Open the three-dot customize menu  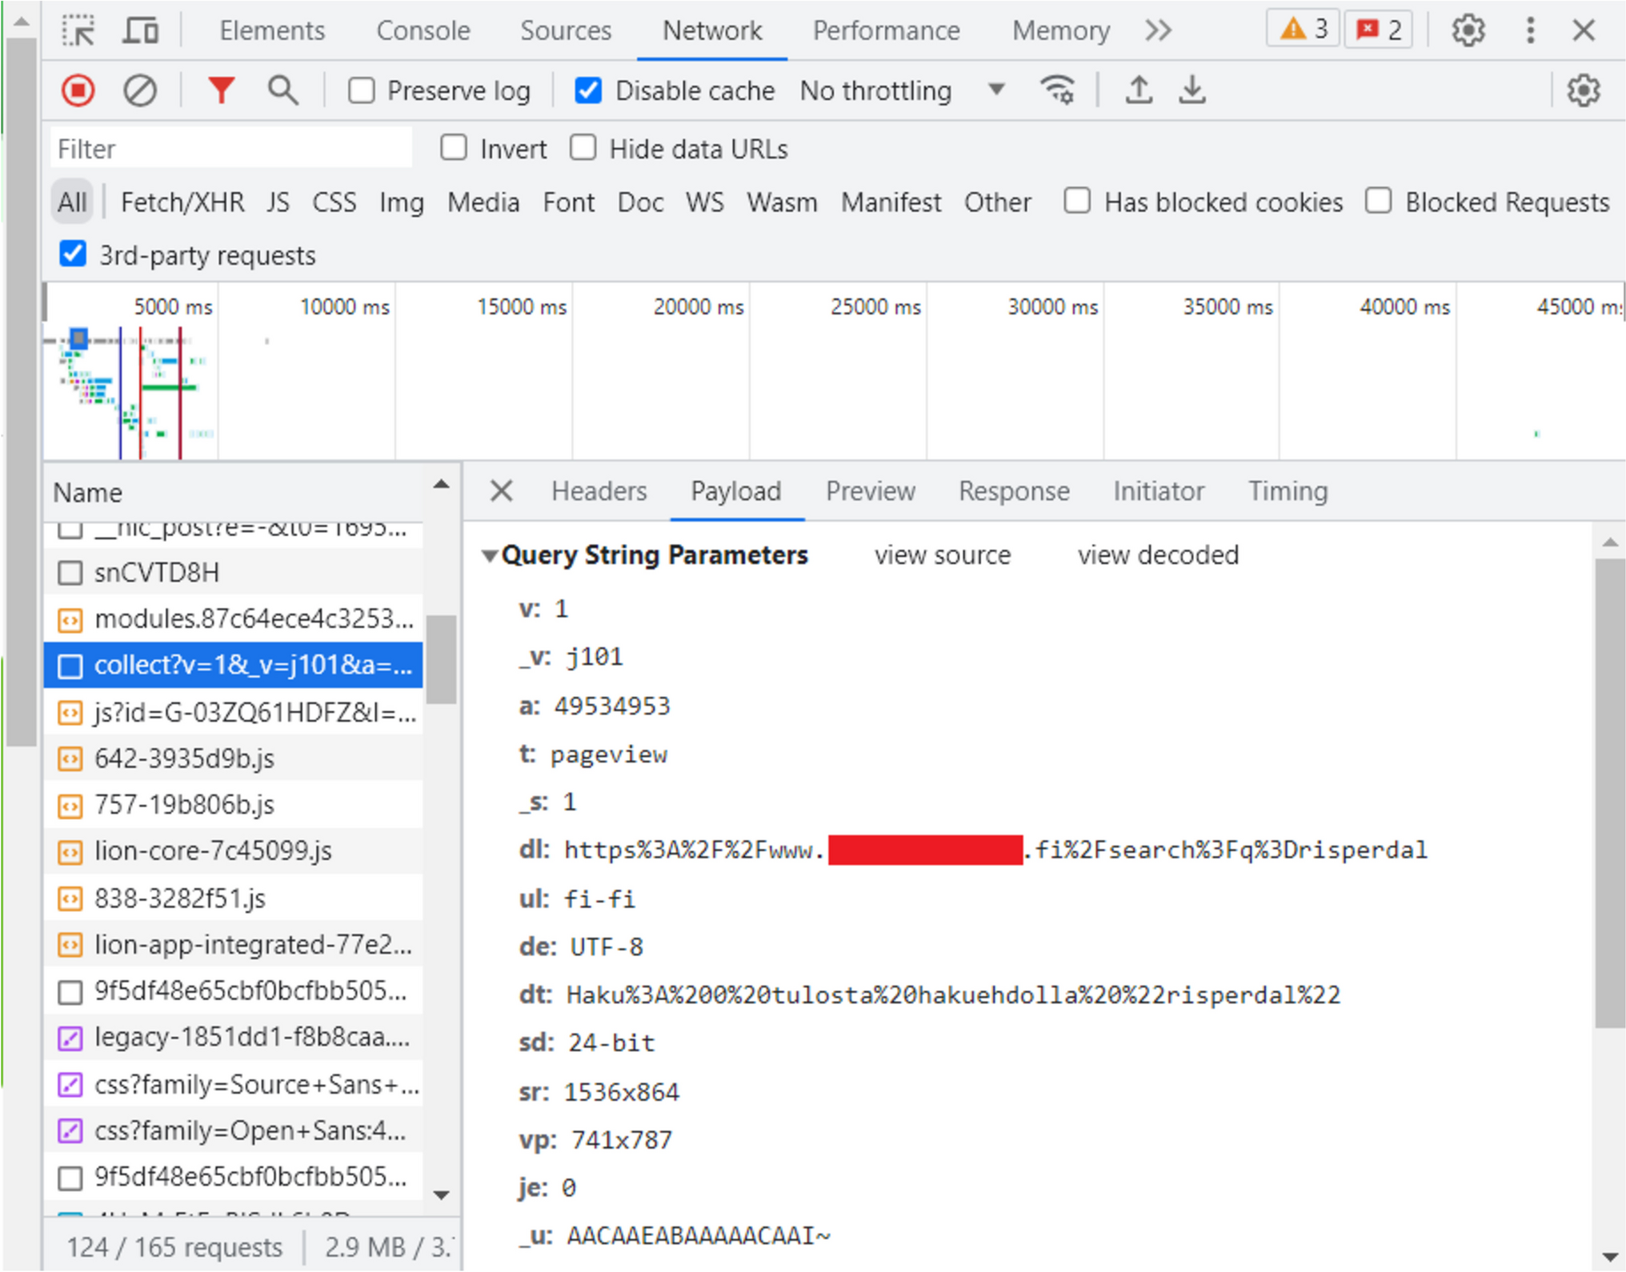1529,30
